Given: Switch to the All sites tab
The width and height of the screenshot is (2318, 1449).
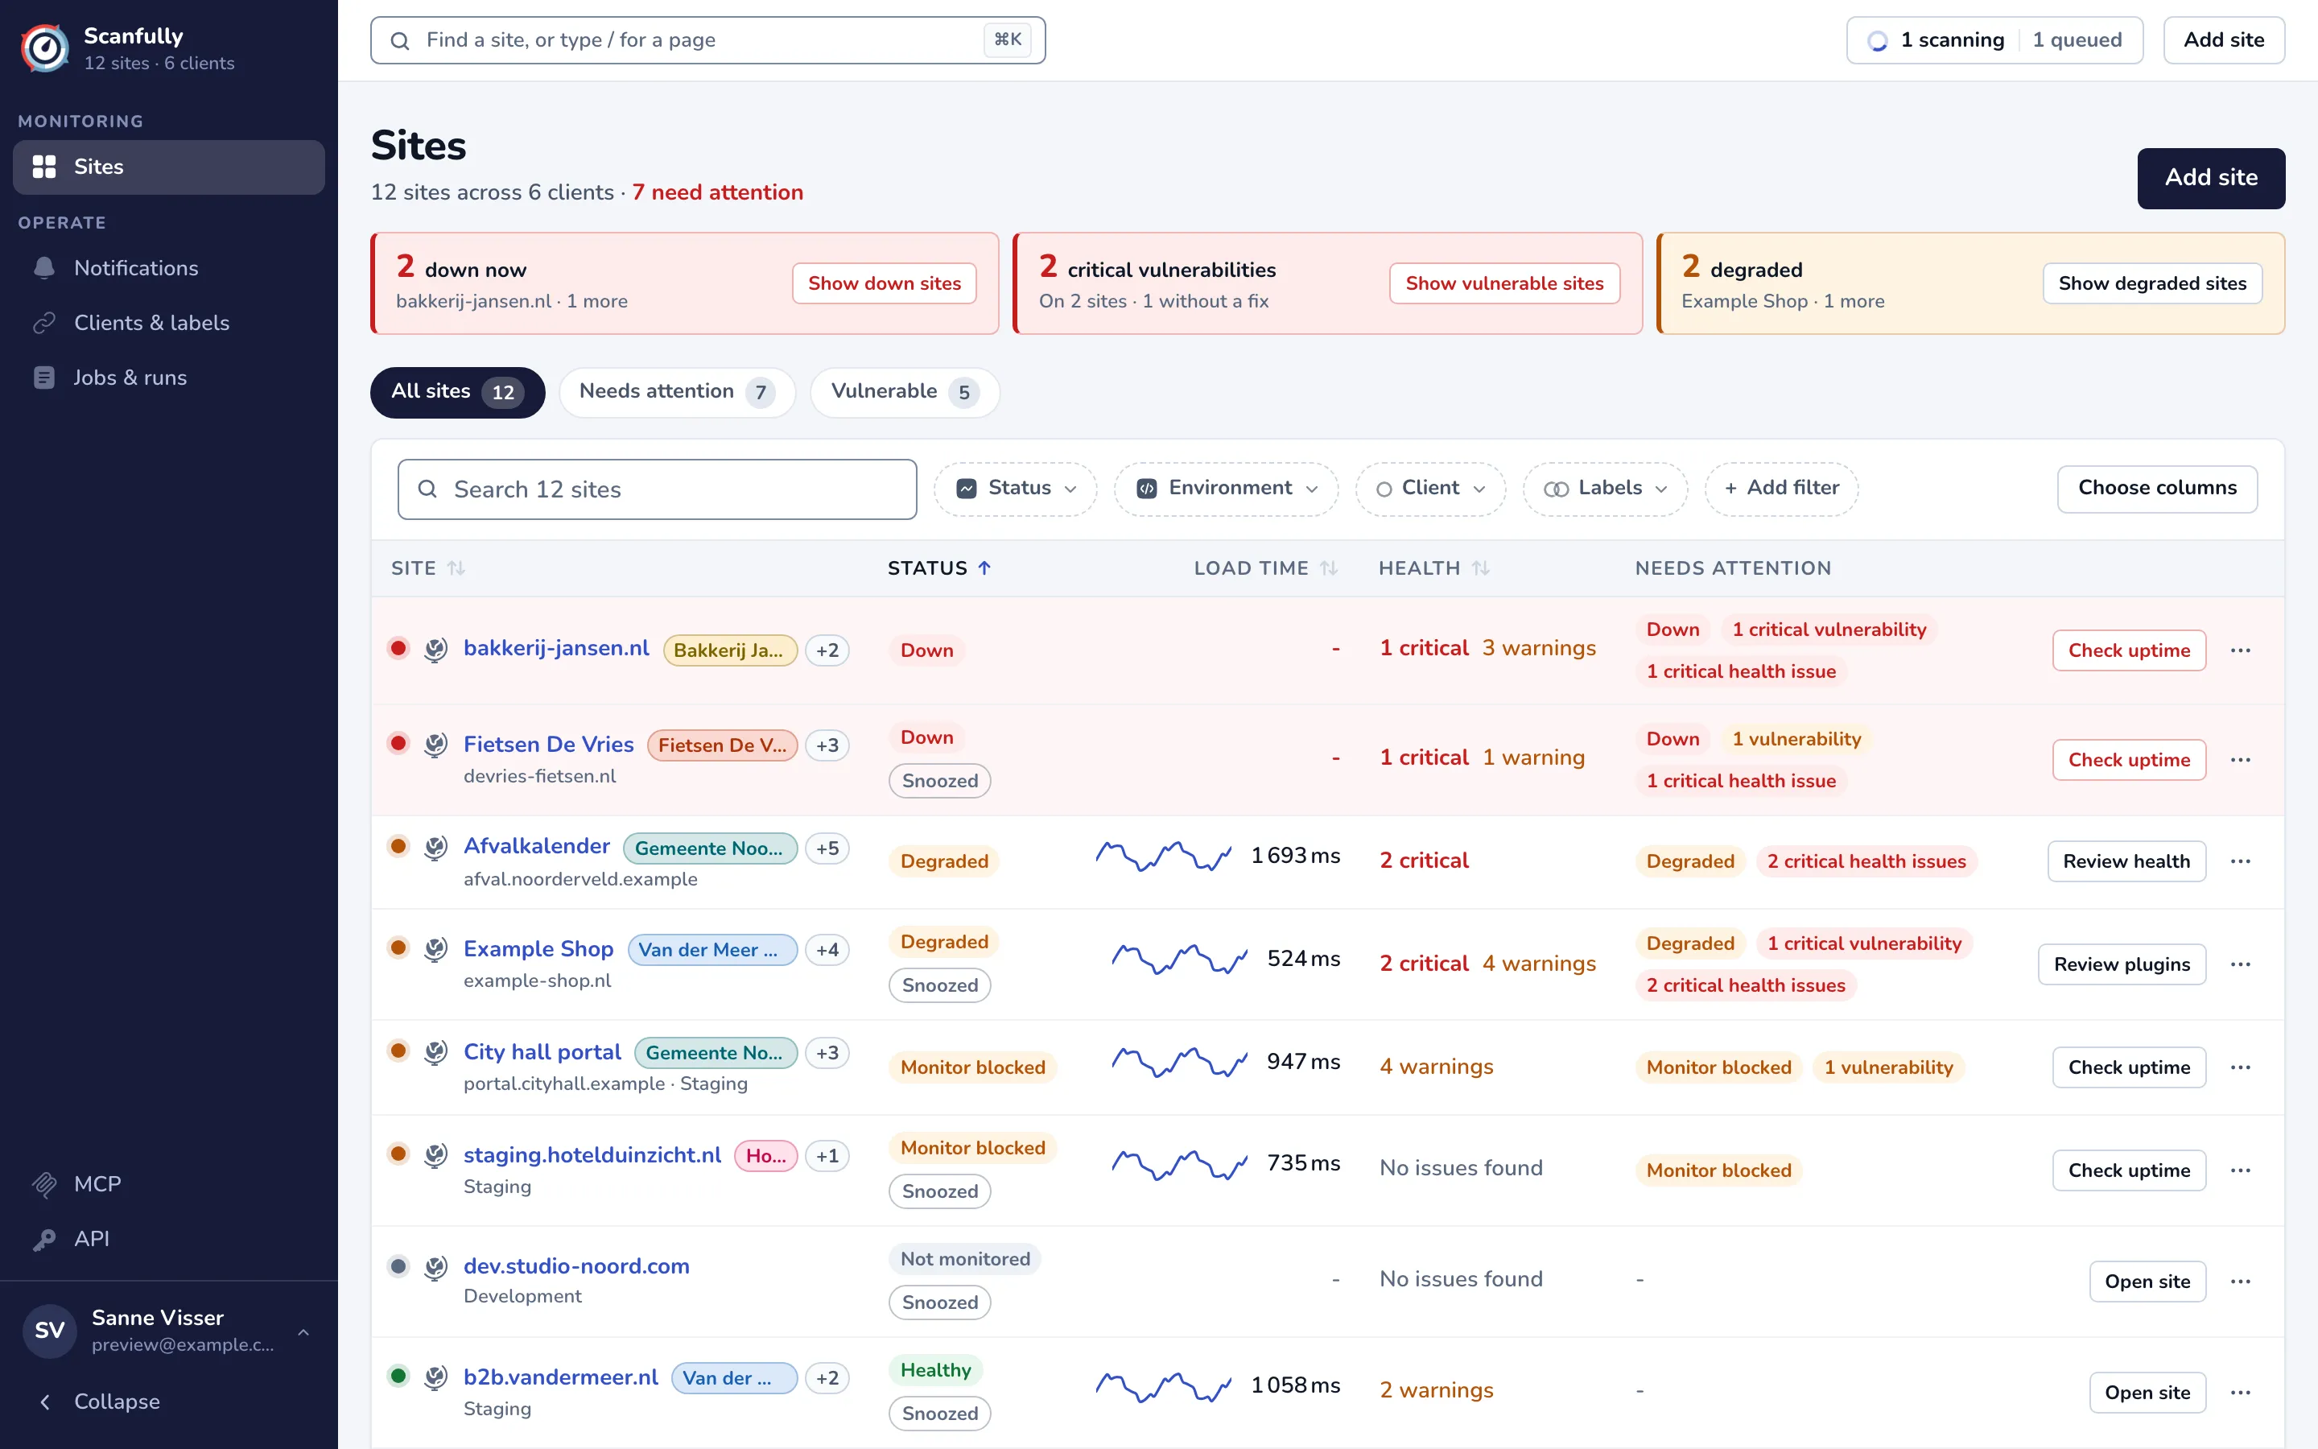Looking at the screenshot, I should (x=458, y=392).
